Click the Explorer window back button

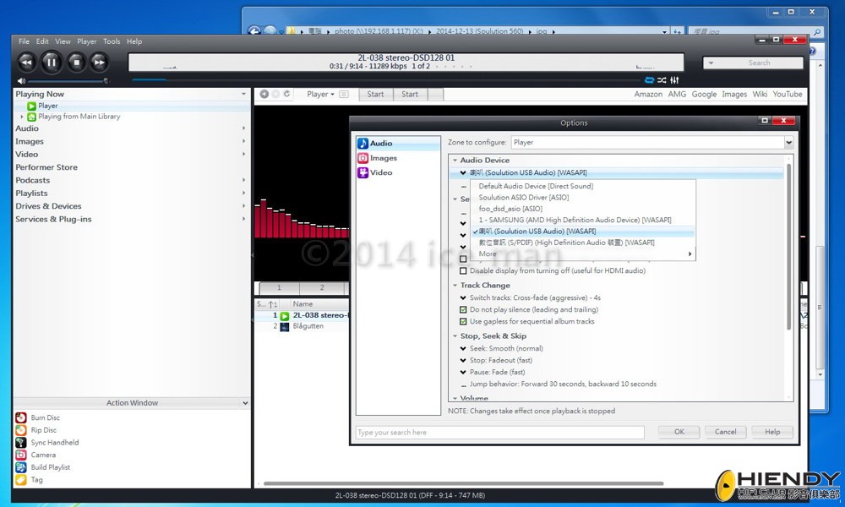pos(253,31)
